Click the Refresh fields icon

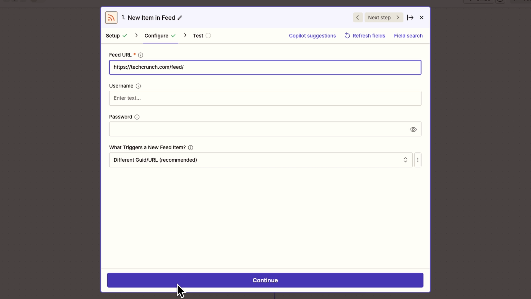(x=348, y=35)
